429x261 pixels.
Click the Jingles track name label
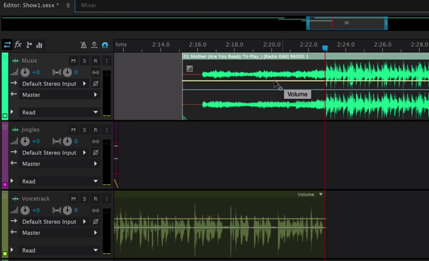(x=30, y=130)
